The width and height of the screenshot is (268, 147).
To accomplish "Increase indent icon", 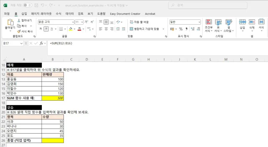I will (124, 29).
